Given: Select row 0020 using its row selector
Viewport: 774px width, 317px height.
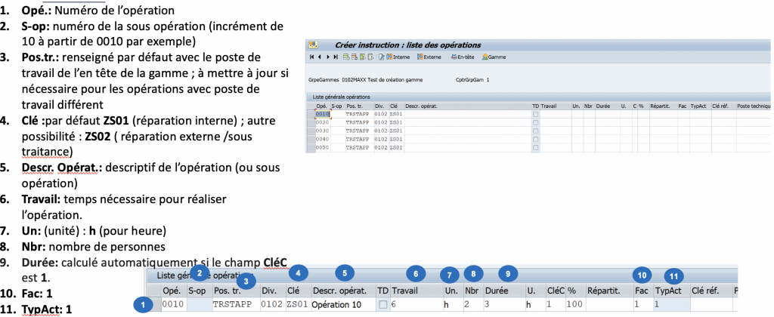Looking at the screenshot, I should tap(310, 122).
